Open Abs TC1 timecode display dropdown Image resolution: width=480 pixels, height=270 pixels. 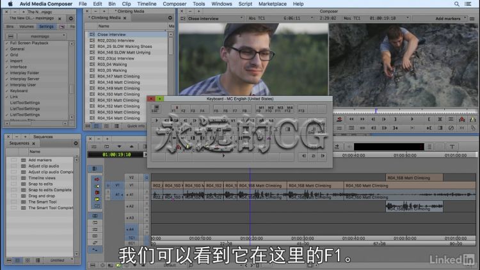[280, 19]
